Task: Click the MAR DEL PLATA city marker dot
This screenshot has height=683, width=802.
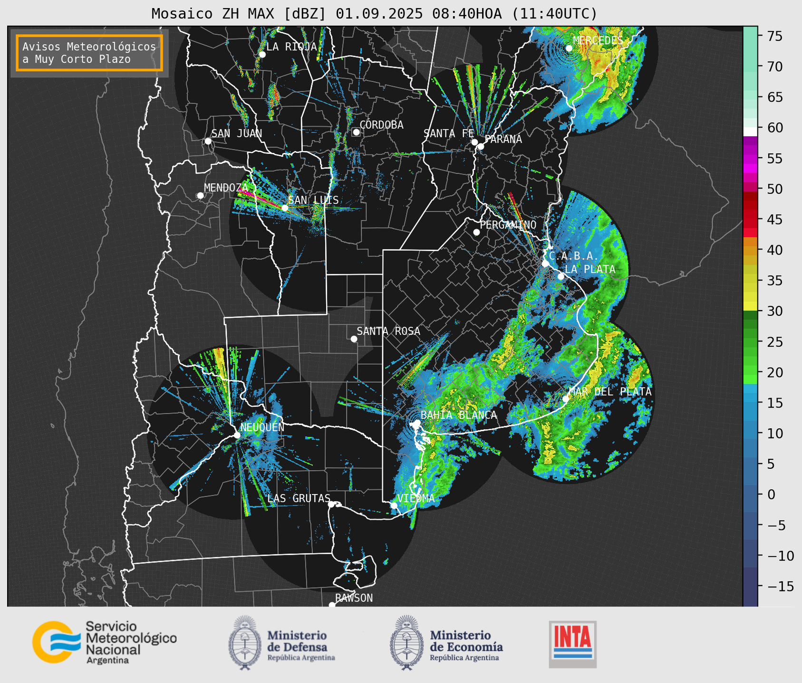Action: click(x=566, y=399)
